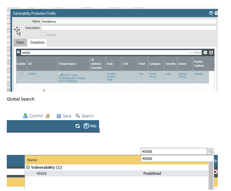Click the red X at global search right edge

215,171
